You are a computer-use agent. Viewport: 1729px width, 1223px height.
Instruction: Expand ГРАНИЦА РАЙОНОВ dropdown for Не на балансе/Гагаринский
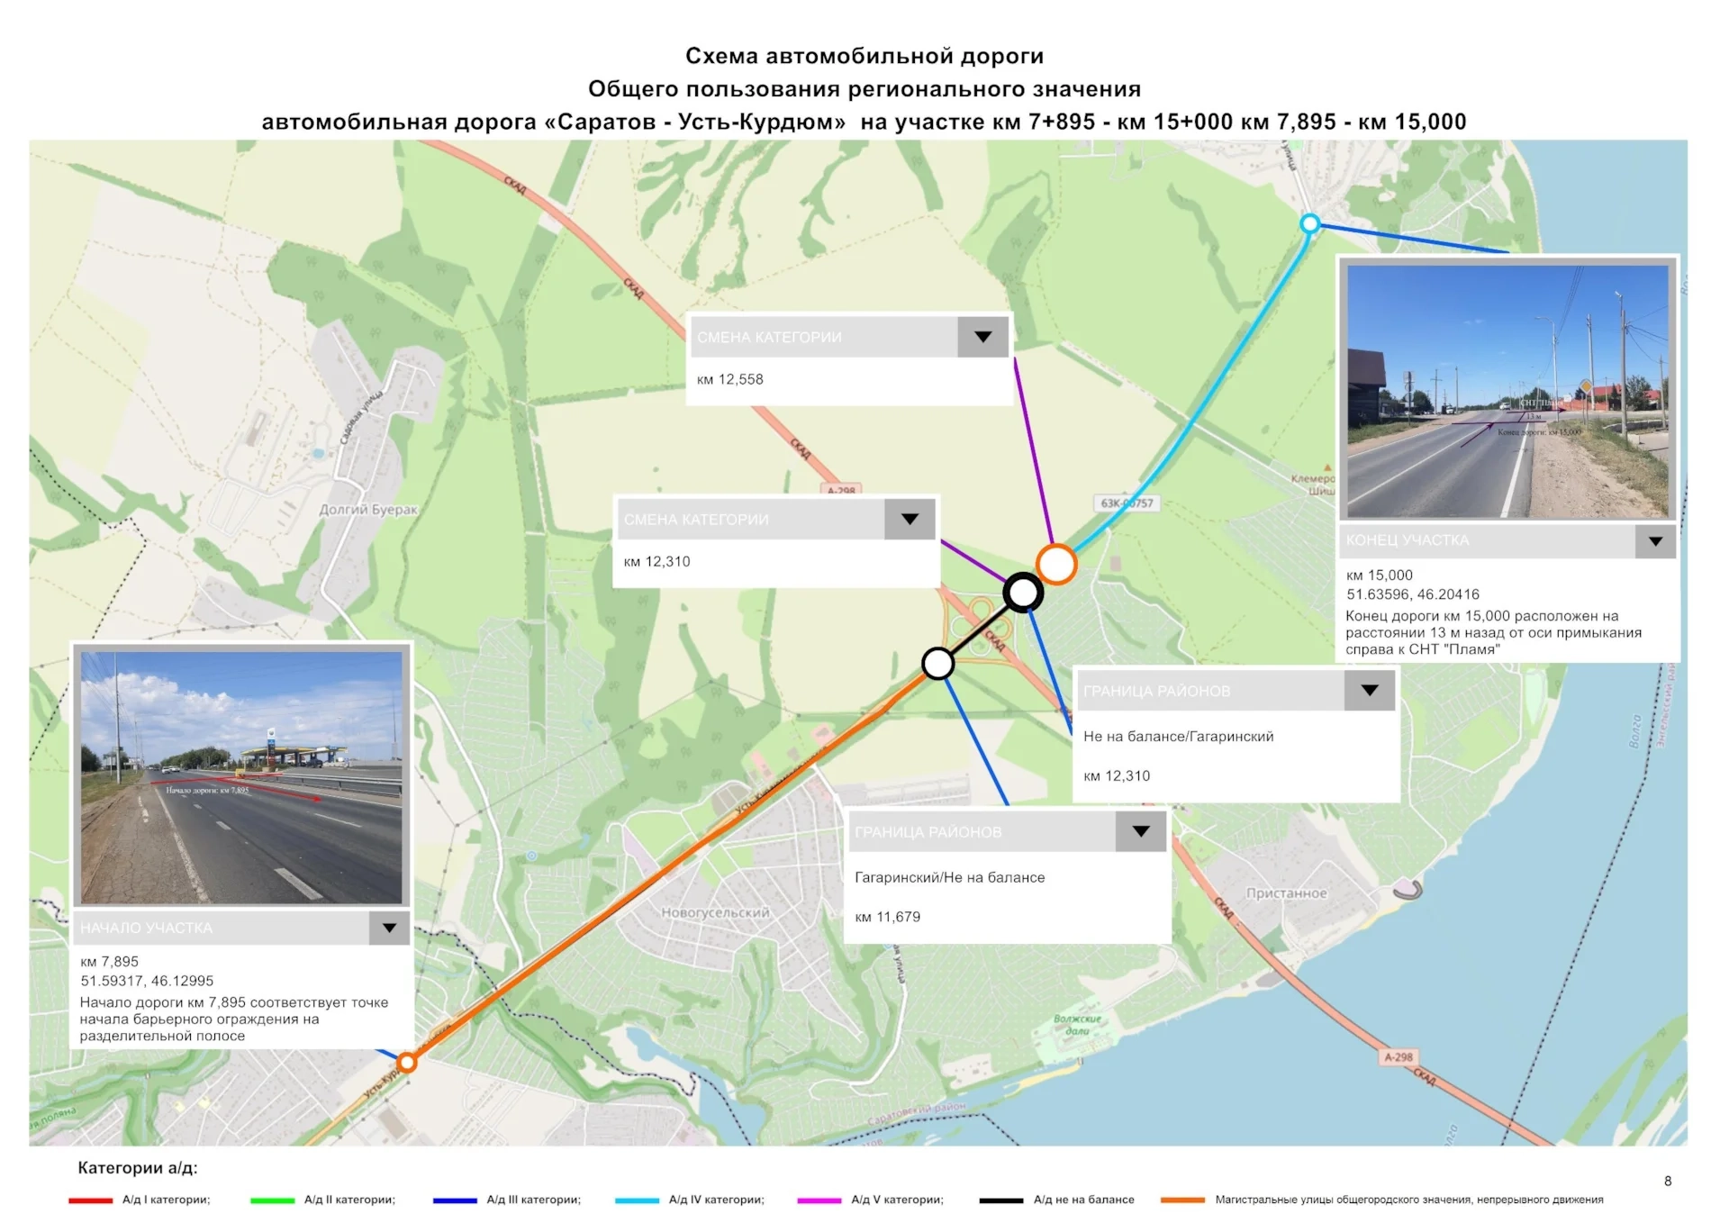1369,691
